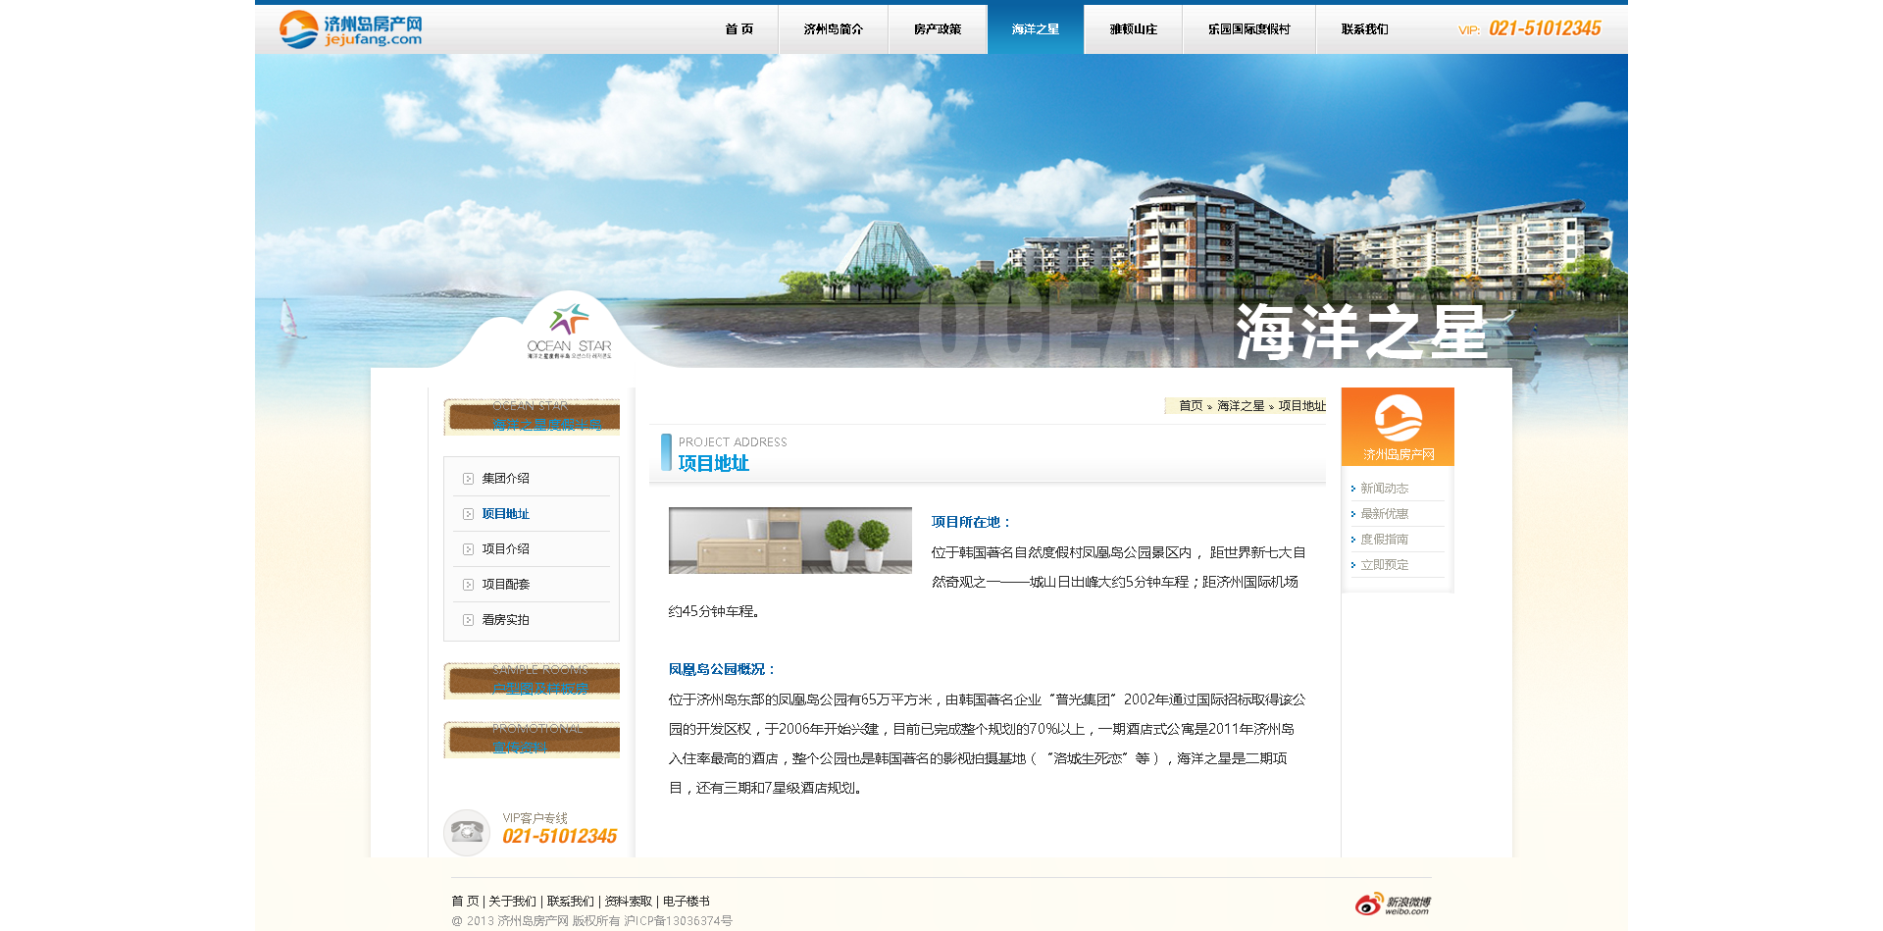
Task: Click the 立即预定 link on right panel
Action: pos(1384,565)
